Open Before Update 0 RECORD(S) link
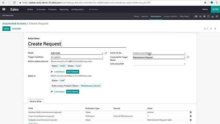This screenshot has height=124, width=220. coord(59,72)
